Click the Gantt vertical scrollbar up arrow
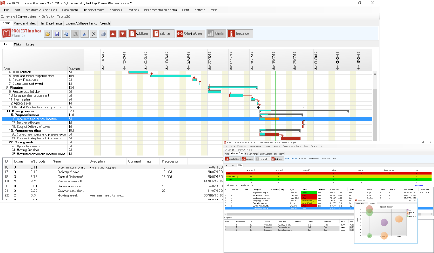The image size is (434, 253). [x=375, y=74]
